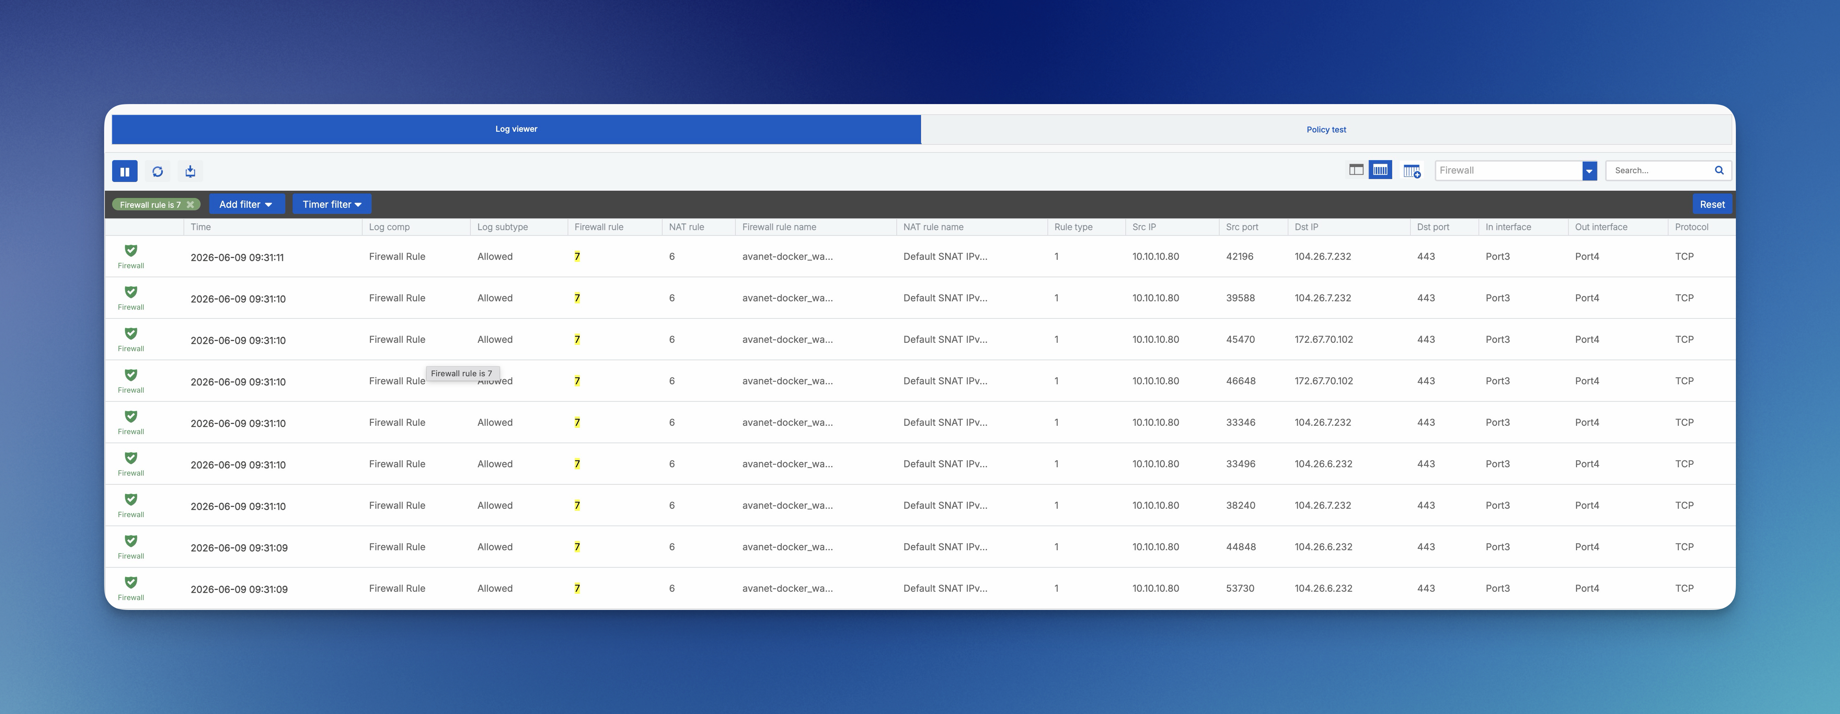Open the Policy test tab
Viewport: 1840px width, 714px height.
pyautogui.click(x=1326, y=130)
